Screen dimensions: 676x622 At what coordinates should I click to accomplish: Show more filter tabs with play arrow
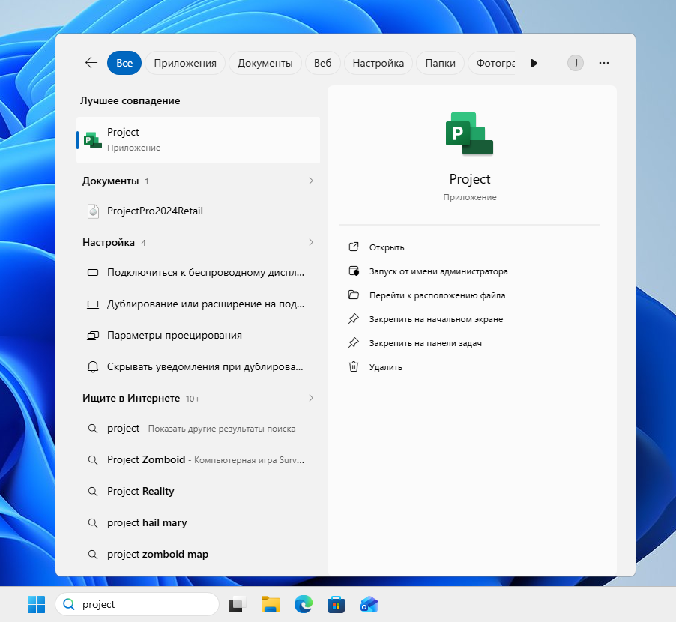coord(534,64)
